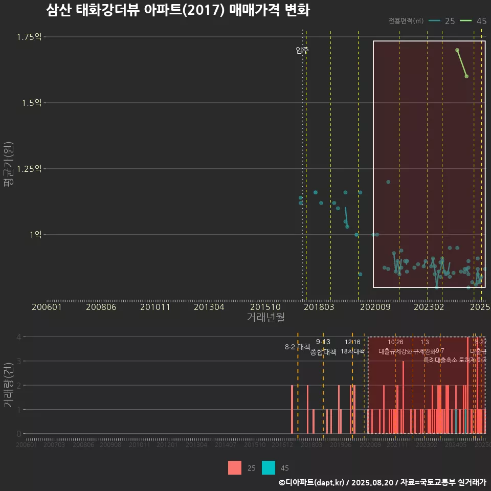Click the 200806 label on price chart axis
The image size is (491, 491).
tap(101, 307)
